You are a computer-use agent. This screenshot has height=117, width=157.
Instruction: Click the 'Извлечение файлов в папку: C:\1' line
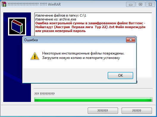(61, 16)
